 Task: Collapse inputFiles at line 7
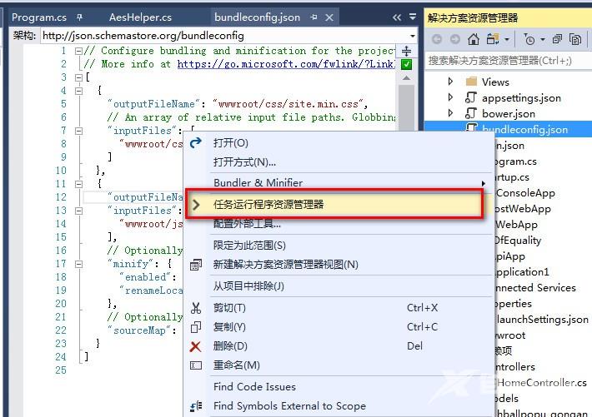pyautogui.click(x=78, y=131)
